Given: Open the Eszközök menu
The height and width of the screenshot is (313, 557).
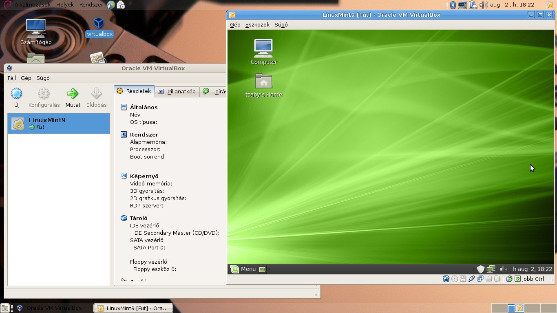Looking at the screenshot, I should 258,24.
